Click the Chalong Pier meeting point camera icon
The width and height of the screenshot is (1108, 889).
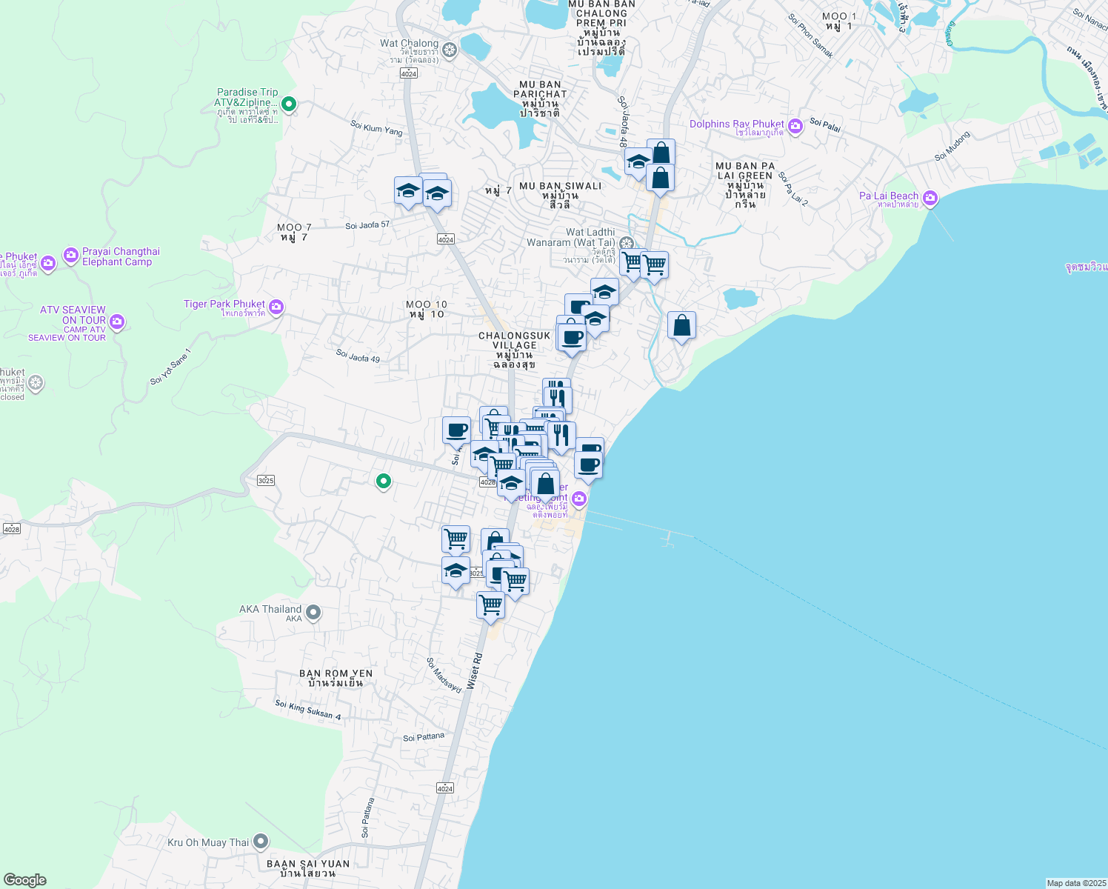(579, 499)
